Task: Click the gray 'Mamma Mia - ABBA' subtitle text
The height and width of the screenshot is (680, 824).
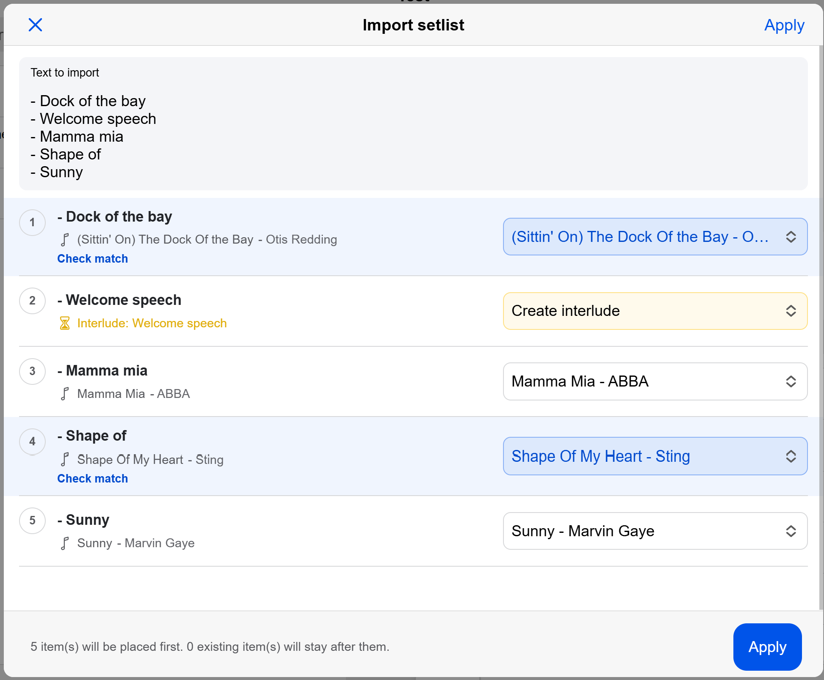Action: coord(133,394)
